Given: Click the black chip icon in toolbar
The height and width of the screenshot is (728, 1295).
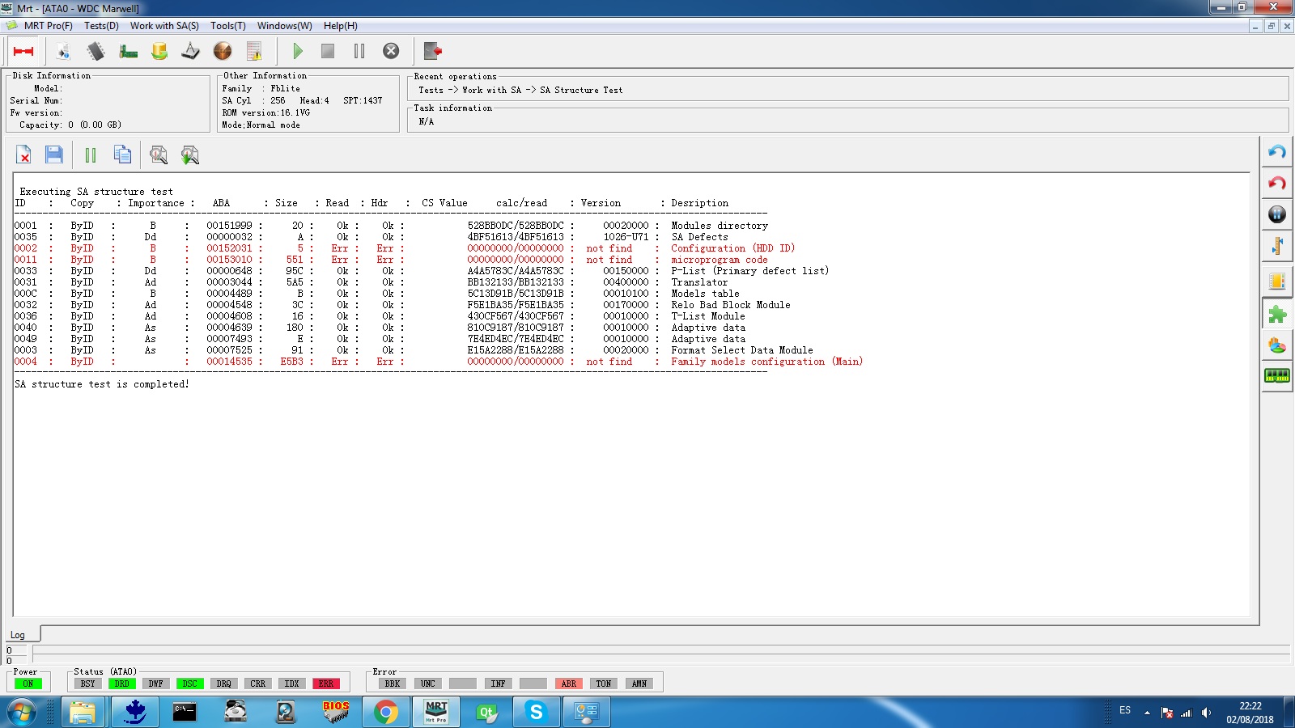Looking at the screenshot, I should pyautogui.click(x=96, y=51).
